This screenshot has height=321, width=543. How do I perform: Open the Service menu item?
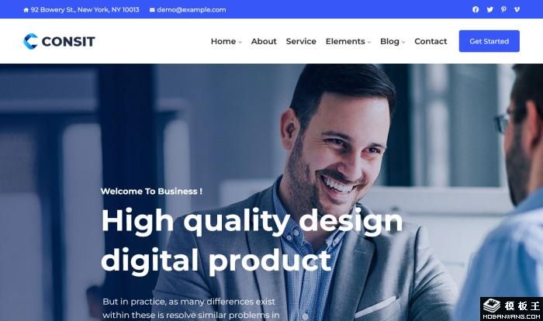(x=301, y=41)
